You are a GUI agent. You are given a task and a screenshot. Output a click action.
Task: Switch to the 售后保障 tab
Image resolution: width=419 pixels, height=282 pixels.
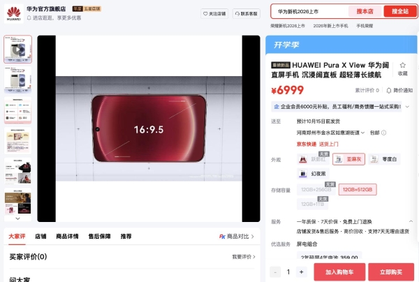click(x=99, y=237)
